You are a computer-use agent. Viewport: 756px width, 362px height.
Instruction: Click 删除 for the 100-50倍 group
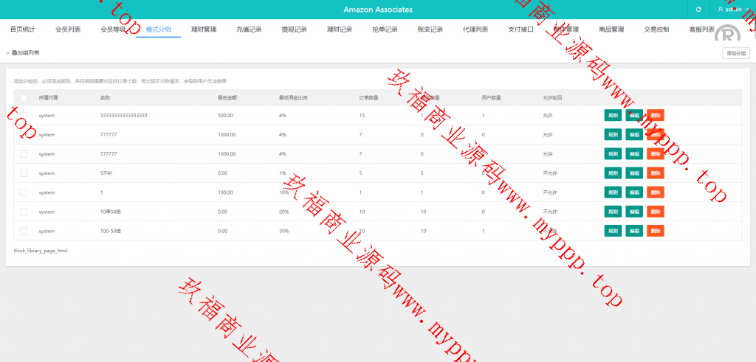coord(656,231)
